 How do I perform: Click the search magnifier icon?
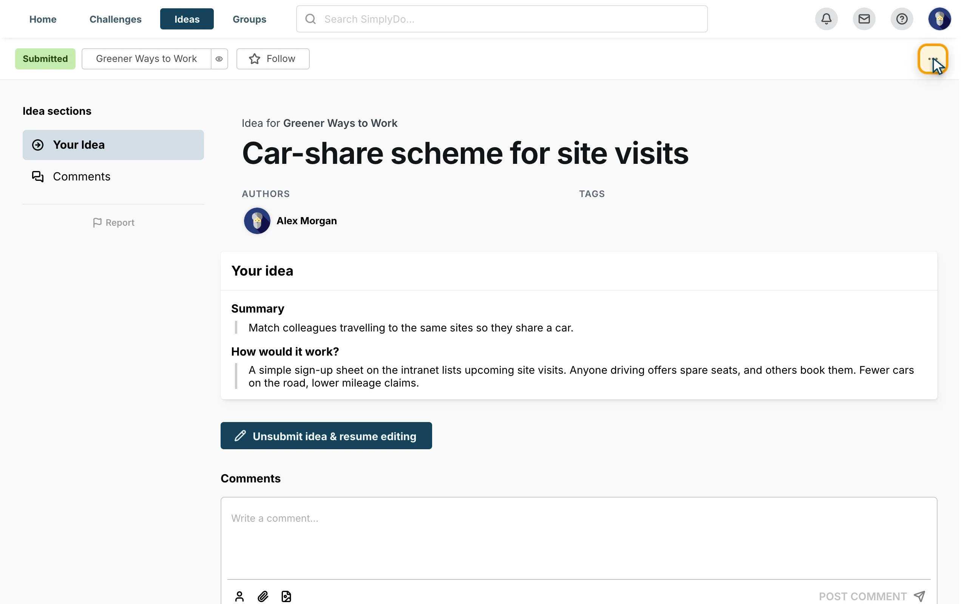point(310,19)
